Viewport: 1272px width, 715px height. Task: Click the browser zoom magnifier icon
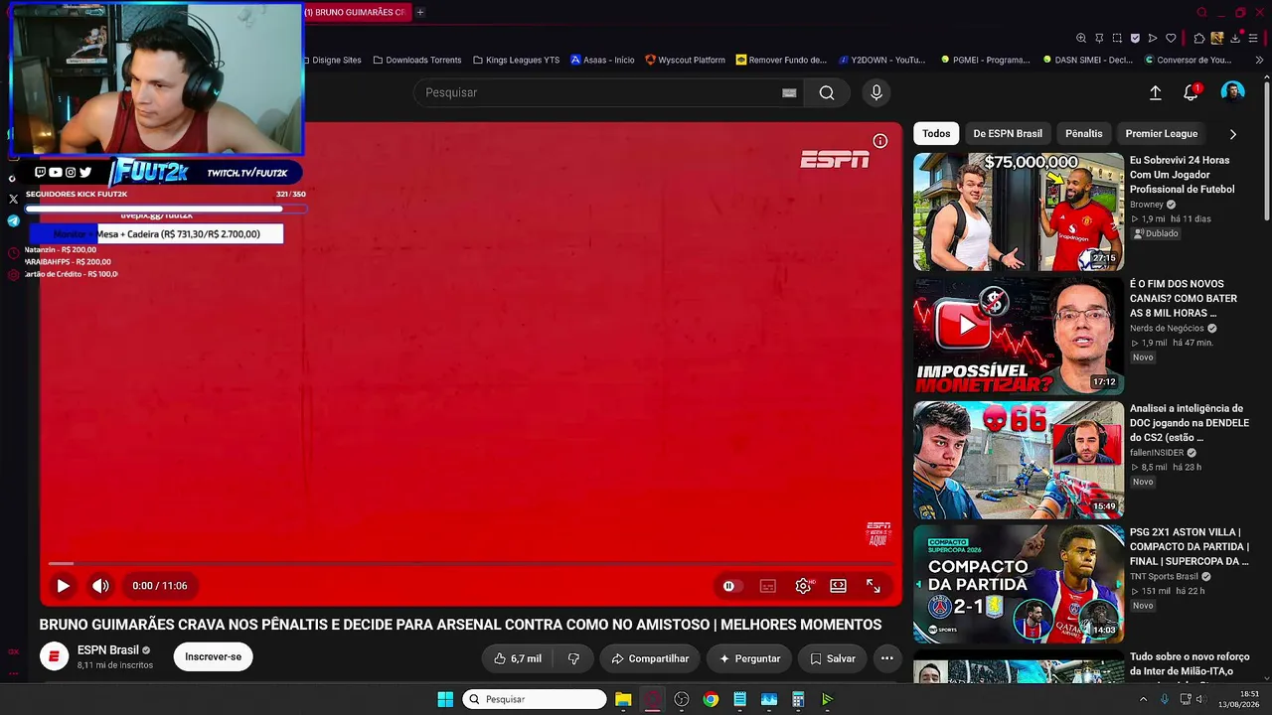point(1081,38)
